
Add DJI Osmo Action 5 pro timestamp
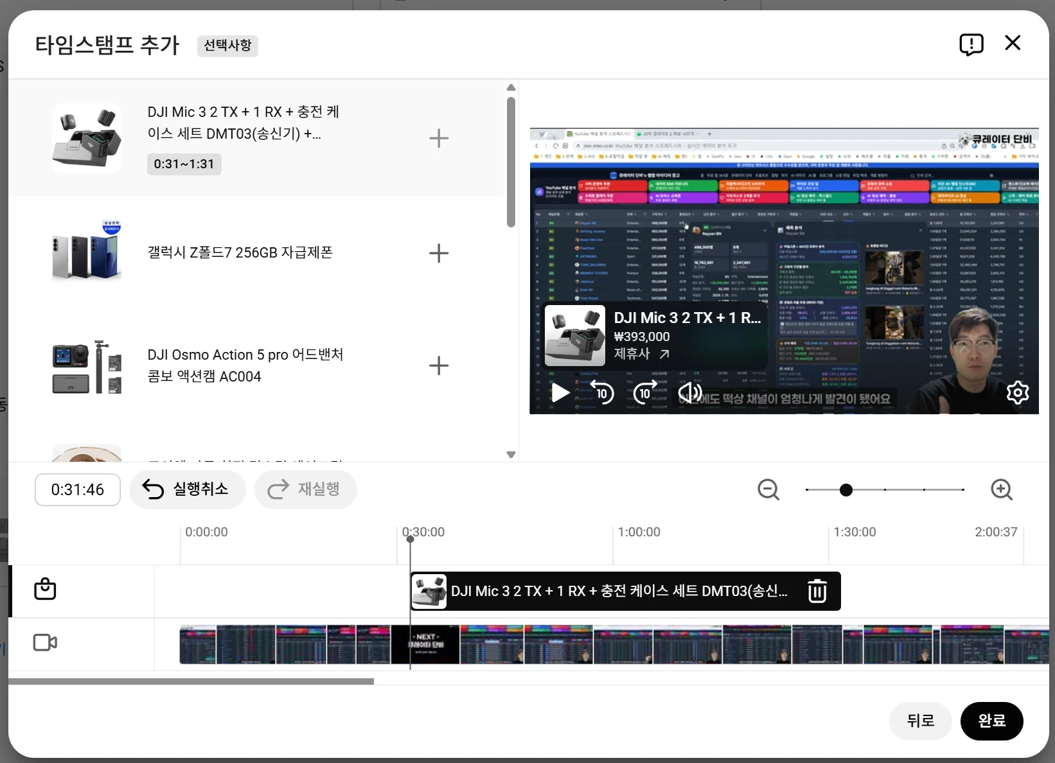click(x=439, y=366)
